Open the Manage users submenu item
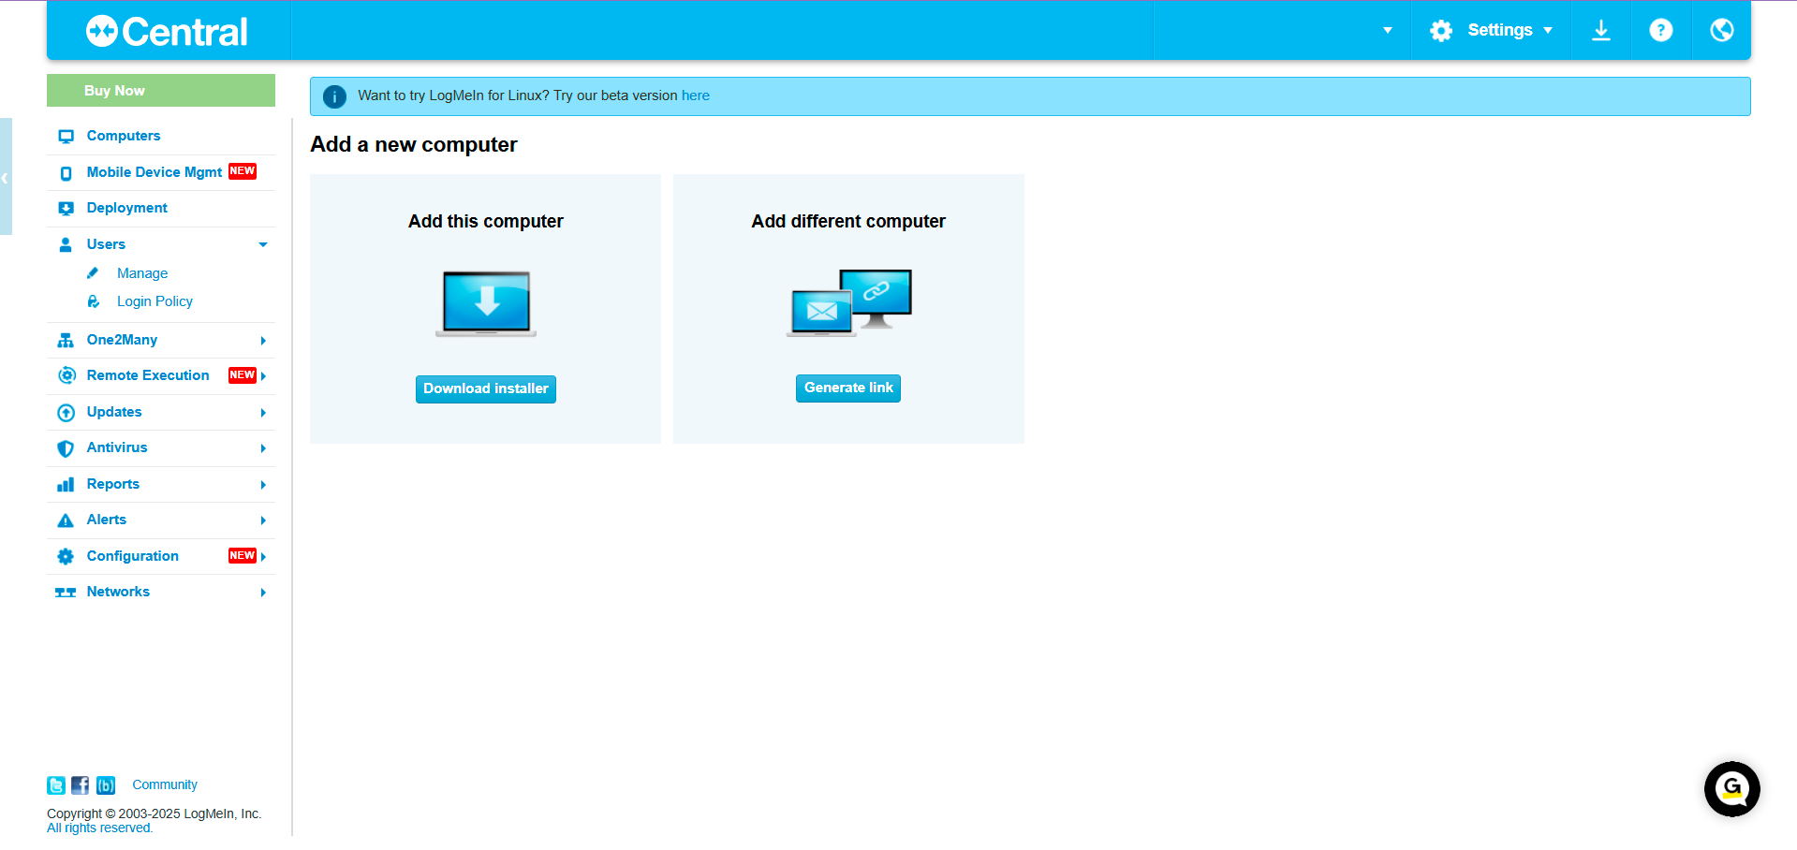1797x850 pixels. pos(142,273)
